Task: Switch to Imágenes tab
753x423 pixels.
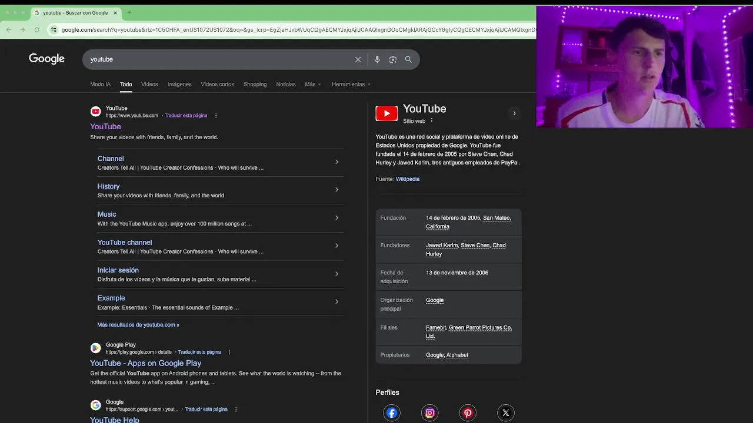Action: click(179, 84)
